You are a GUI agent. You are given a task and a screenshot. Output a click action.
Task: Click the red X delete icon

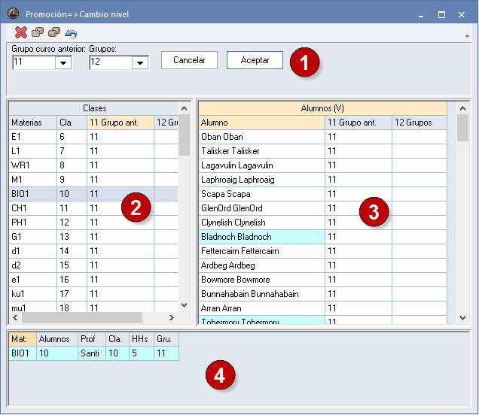coord(21,32)
